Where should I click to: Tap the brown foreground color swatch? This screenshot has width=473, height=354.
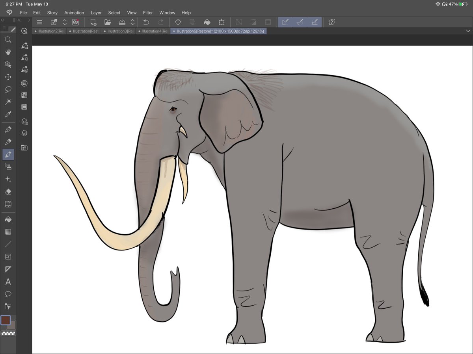click(x=6, y=321)
